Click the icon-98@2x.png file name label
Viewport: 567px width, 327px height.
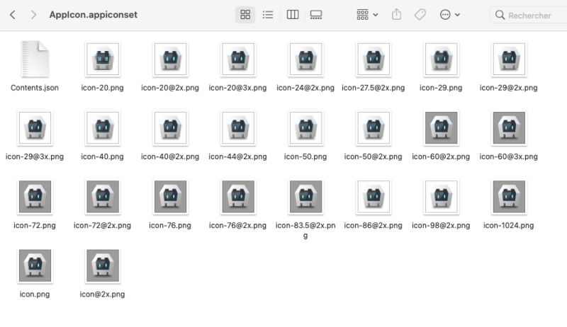441,226
